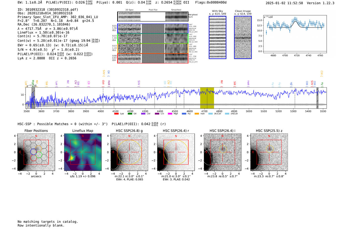Click the Flags:0x0000400d text
352x239 pixels.
pos(211,3)
